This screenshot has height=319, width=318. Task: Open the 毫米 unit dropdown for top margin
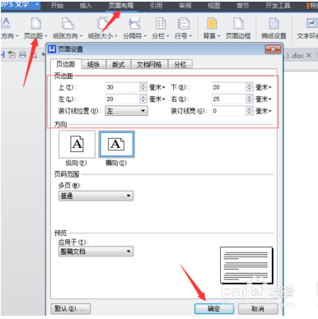pyautogui.click(x=157, y=87)
